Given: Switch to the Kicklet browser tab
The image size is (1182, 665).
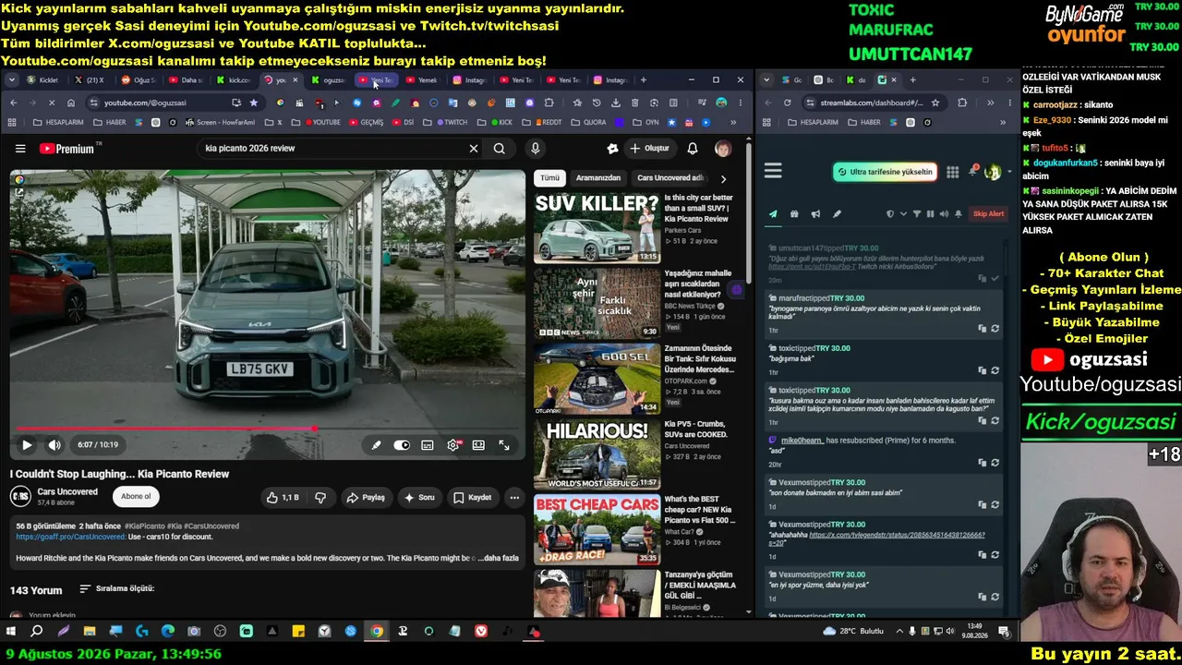Looking at the screenshot, I should click(44, 80).
